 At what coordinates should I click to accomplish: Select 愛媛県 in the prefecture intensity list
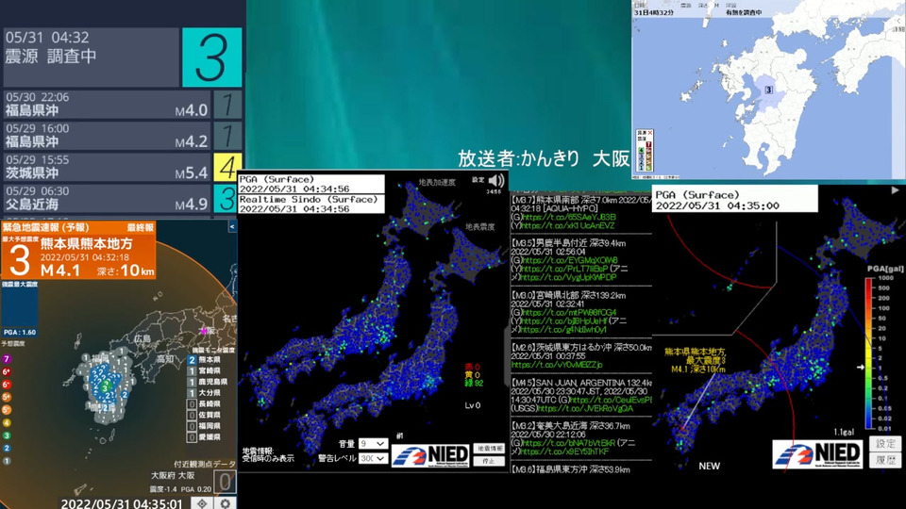(205, 436)
